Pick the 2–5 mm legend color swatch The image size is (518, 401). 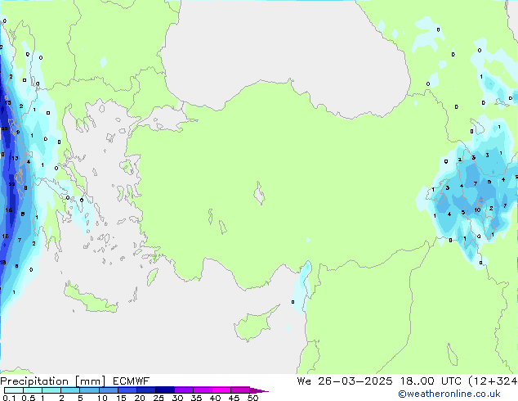click(70, 390)
